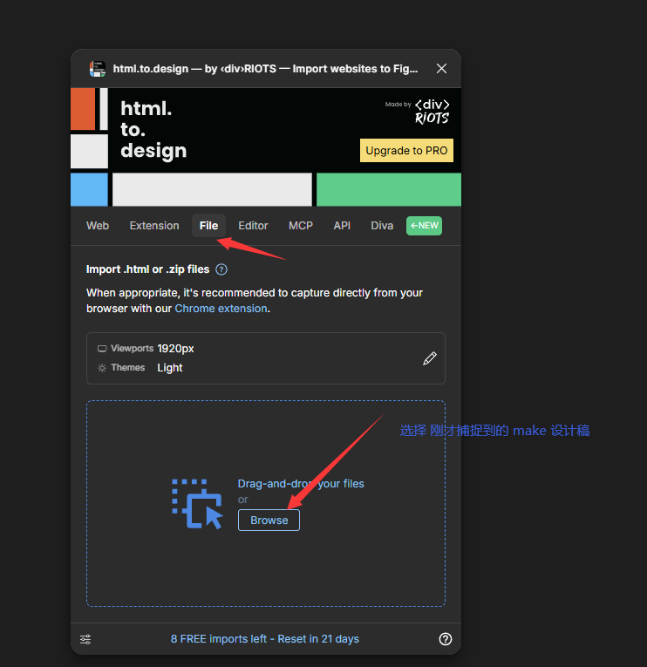Click Upgrade to PRO button
Viewport: 647px width, 667px height.
(x=406, y=151)
